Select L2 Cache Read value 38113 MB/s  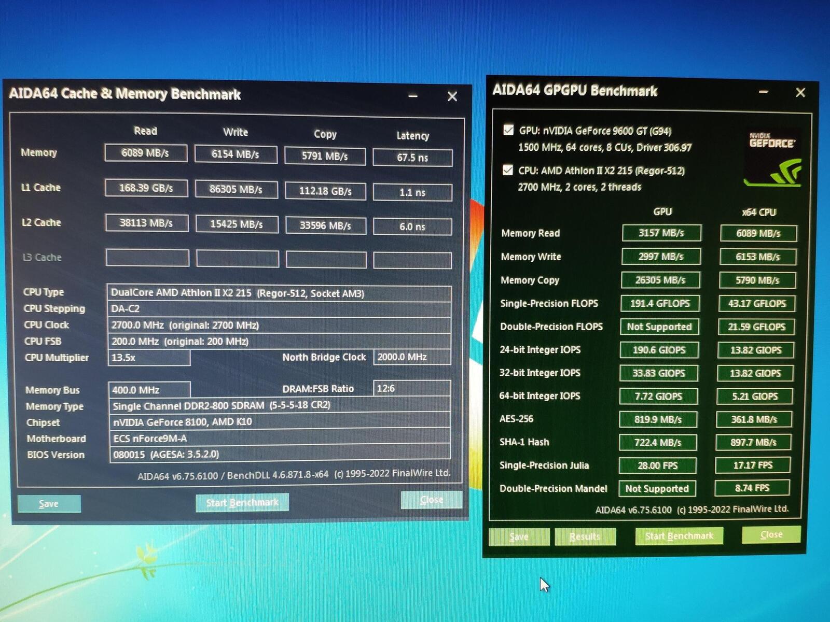[146, 223]
